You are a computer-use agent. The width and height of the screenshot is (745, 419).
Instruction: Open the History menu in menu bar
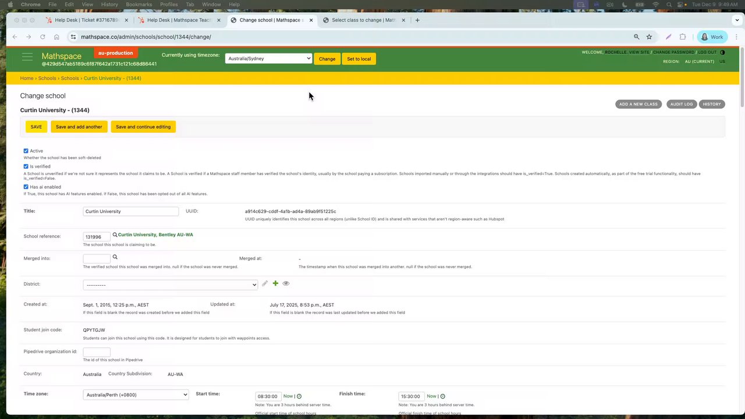109,4
